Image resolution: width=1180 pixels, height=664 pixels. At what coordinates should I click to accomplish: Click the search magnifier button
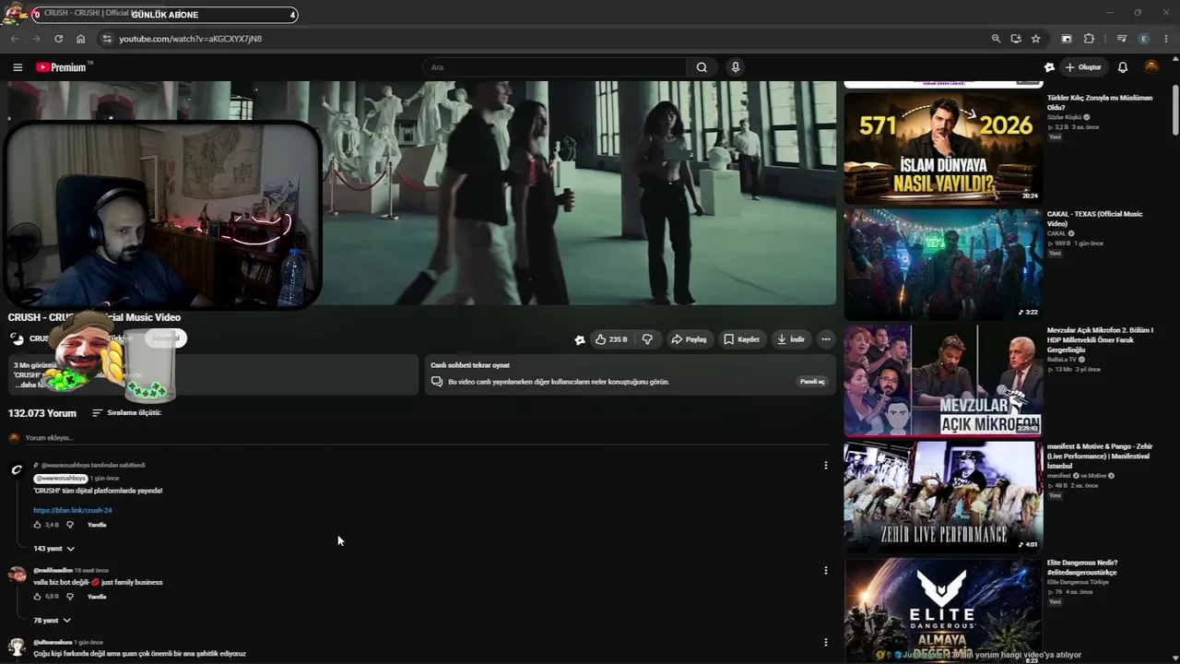coord(702,67)
